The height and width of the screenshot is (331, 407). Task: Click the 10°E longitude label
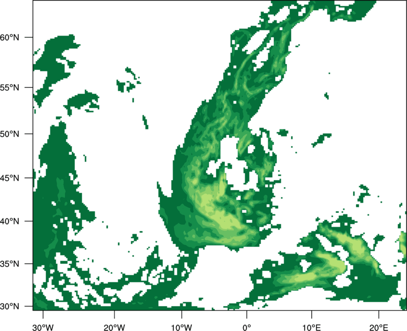pyautogui.click(x=311, y=327)
